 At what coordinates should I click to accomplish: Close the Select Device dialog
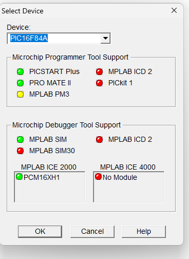click(x=174, y=10)
